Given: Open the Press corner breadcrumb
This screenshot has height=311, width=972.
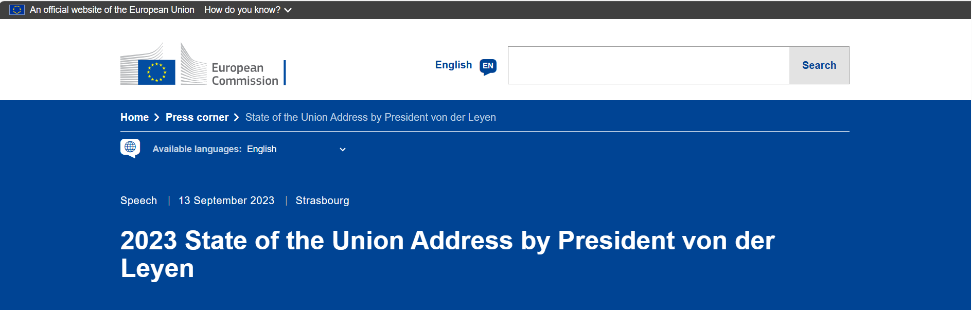Looking at the screenshot, I should coord(197,117).
